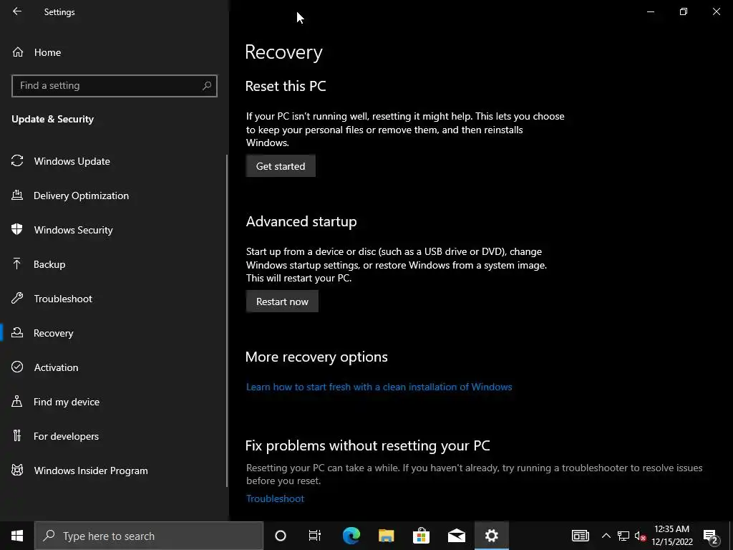Show hidden system tray icons
The width and height of the screenshot is (733, 550).
(x=606, y=536)
